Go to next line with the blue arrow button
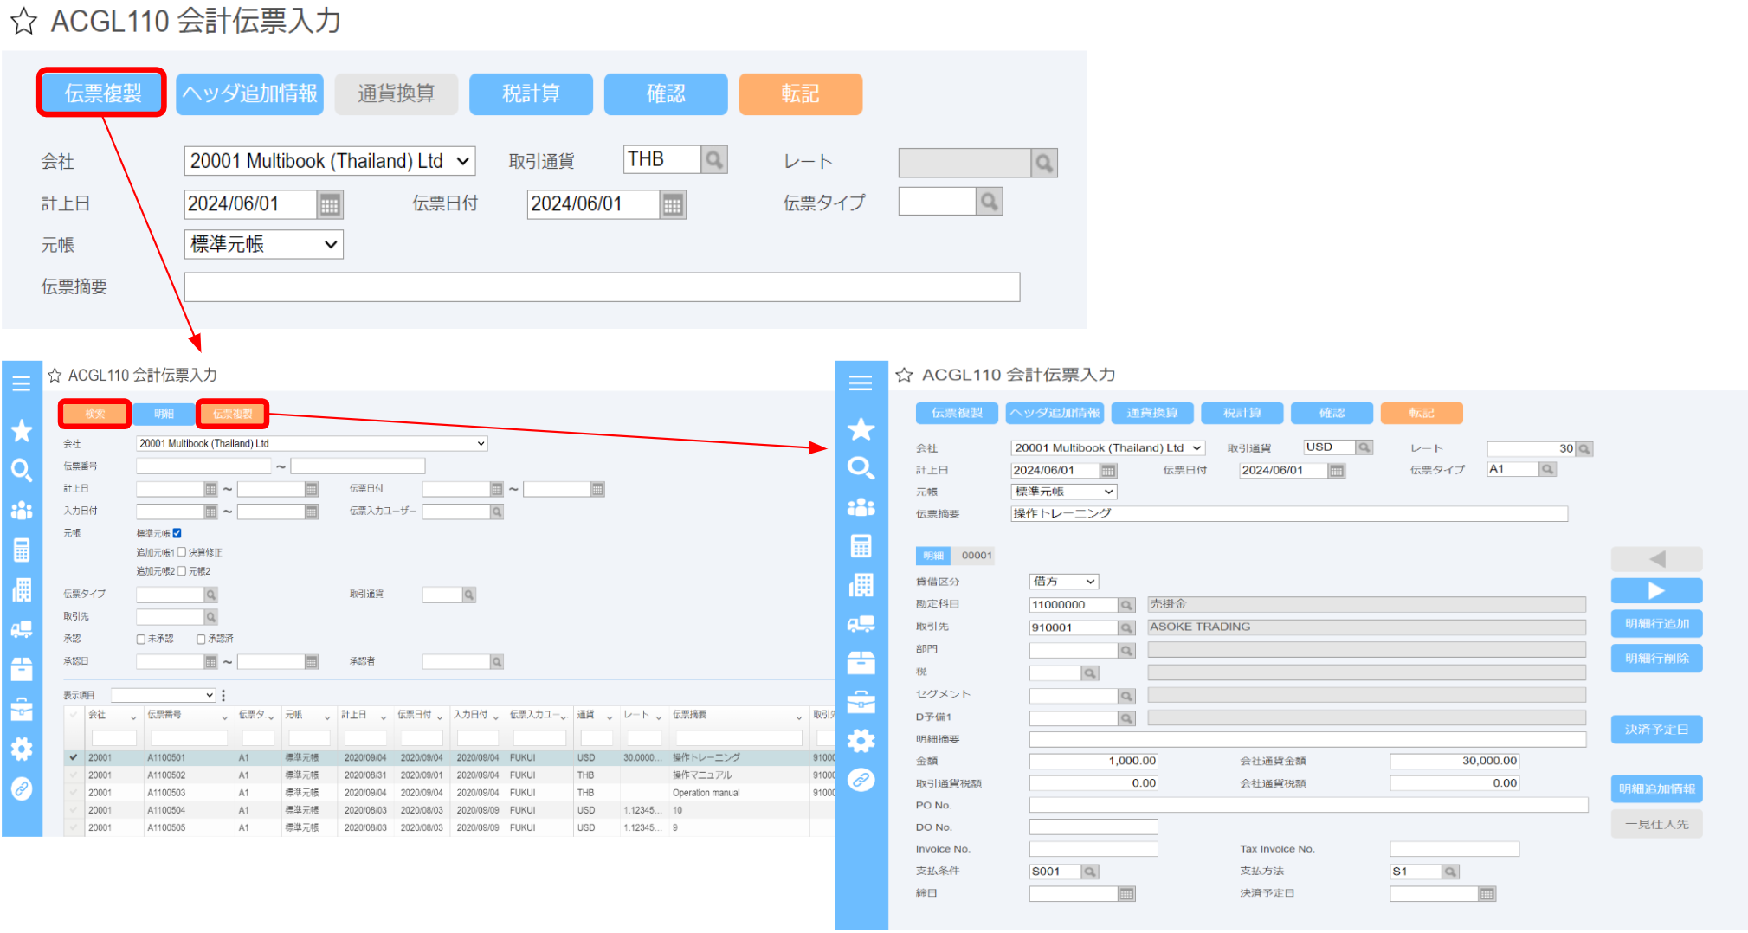This screenshot has width=1748, height=933. coord(1656,590)
